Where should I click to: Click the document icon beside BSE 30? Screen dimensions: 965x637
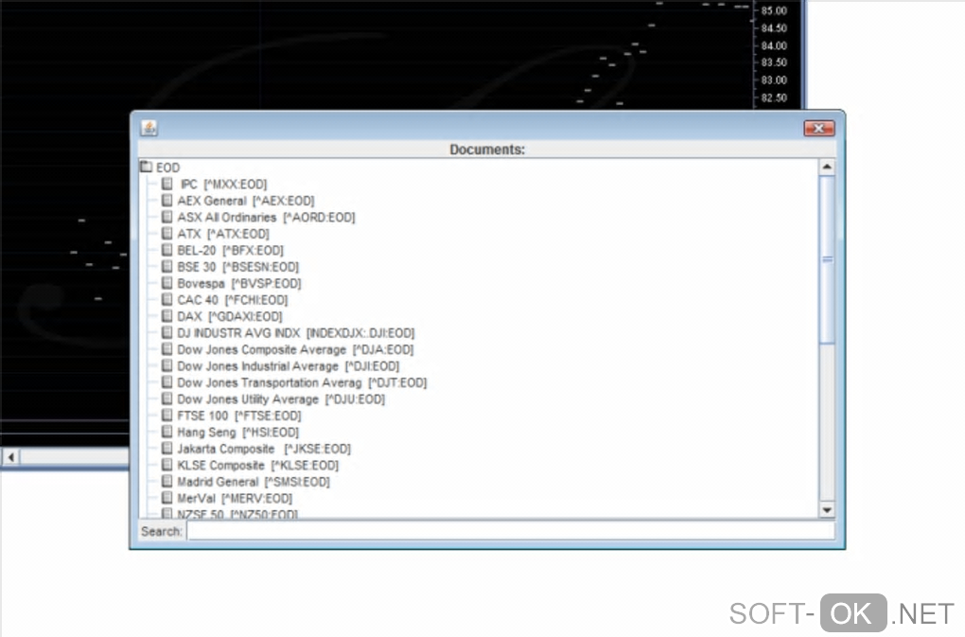coord(167,267)
